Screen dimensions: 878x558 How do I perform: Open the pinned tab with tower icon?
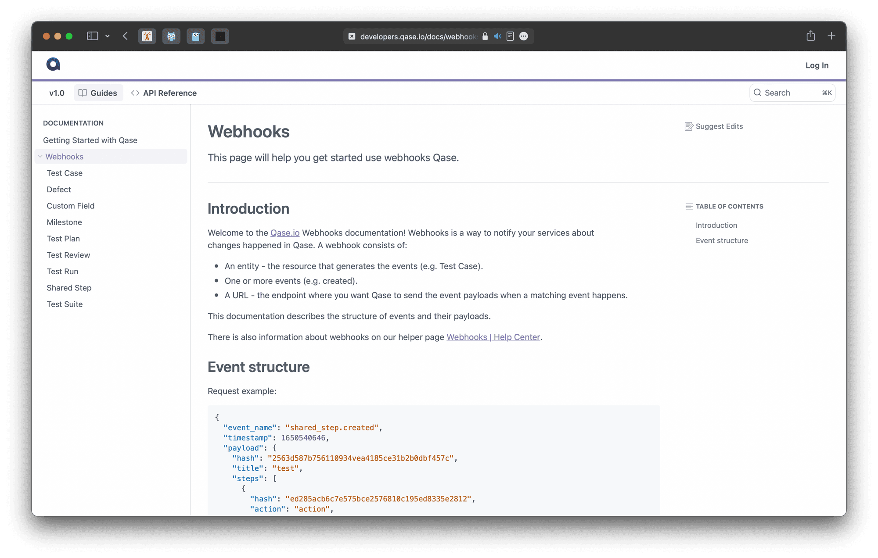[x=147, y=36]
